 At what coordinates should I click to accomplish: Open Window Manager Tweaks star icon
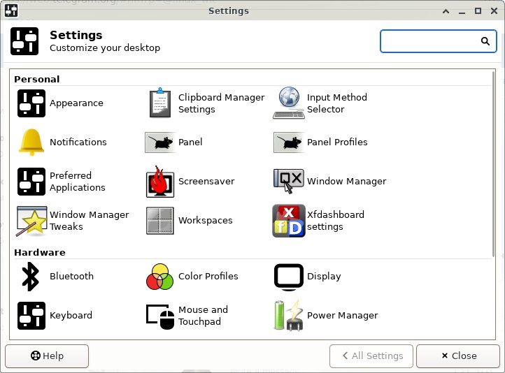(31, 221)
